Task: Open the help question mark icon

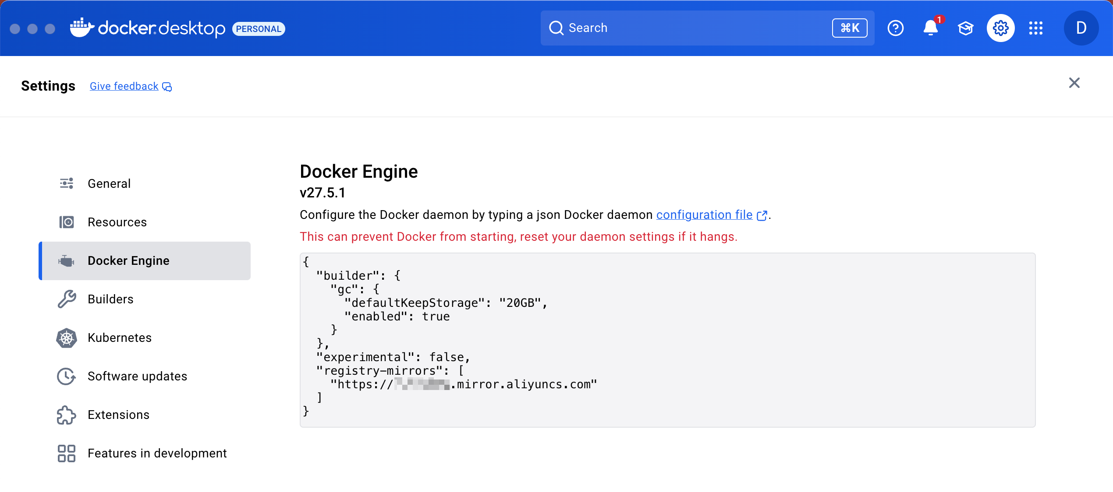Action: point(895,28)
